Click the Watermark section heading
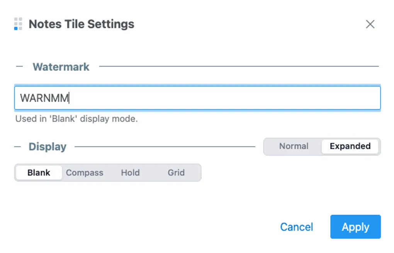Screen dimensions: 394x253 point(61,67)
